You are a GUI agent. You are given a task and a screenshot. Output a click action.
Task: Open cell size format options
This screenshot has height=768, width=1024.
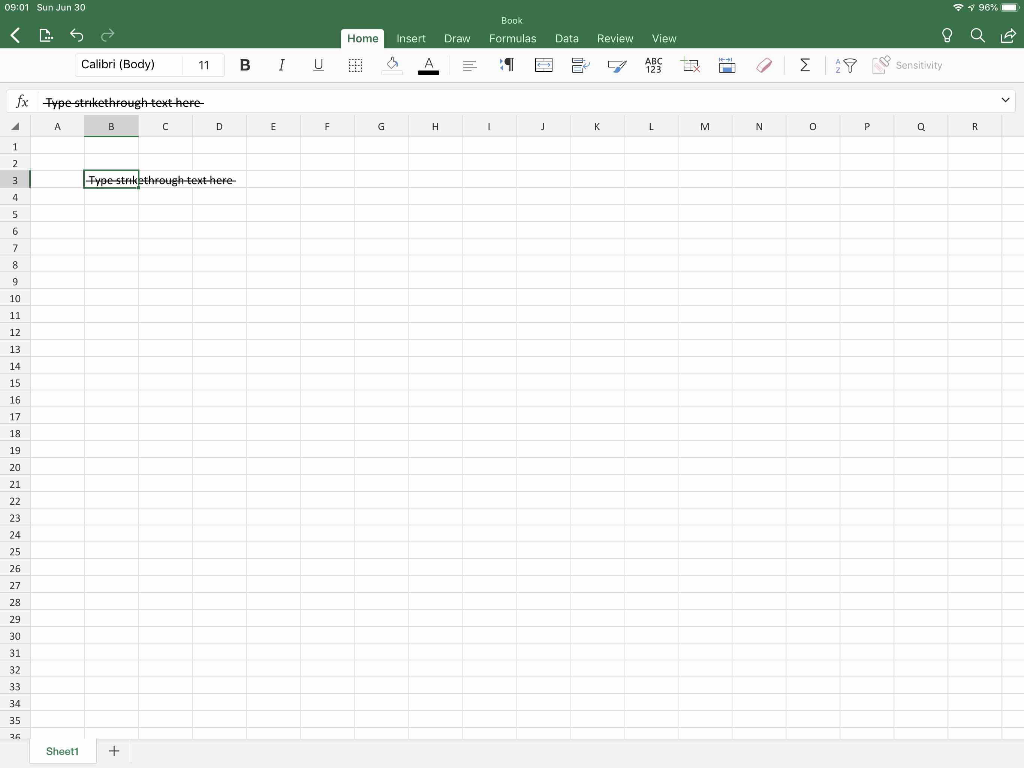[727, 65]
